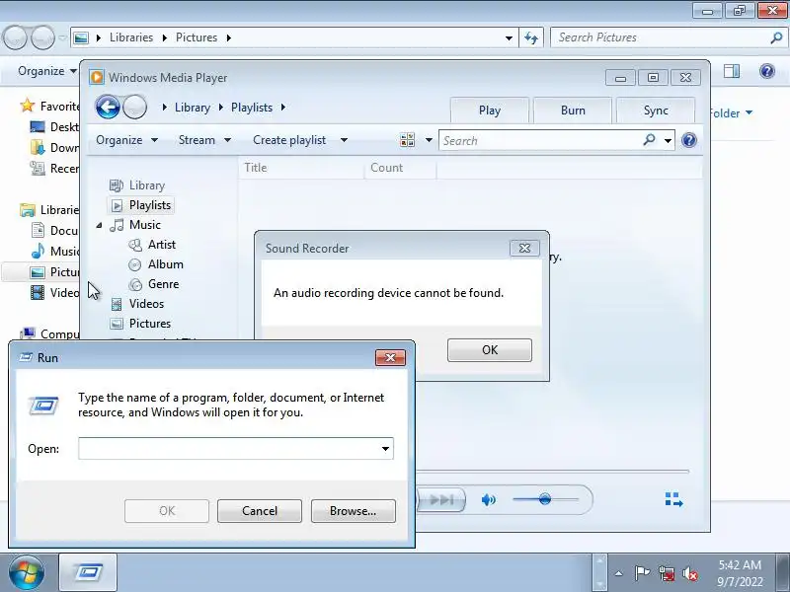Click Library in Media Player breadcrumb

click(192, 108)
